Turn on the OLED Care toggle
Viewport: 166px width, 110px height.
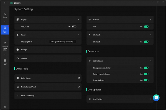74,27
